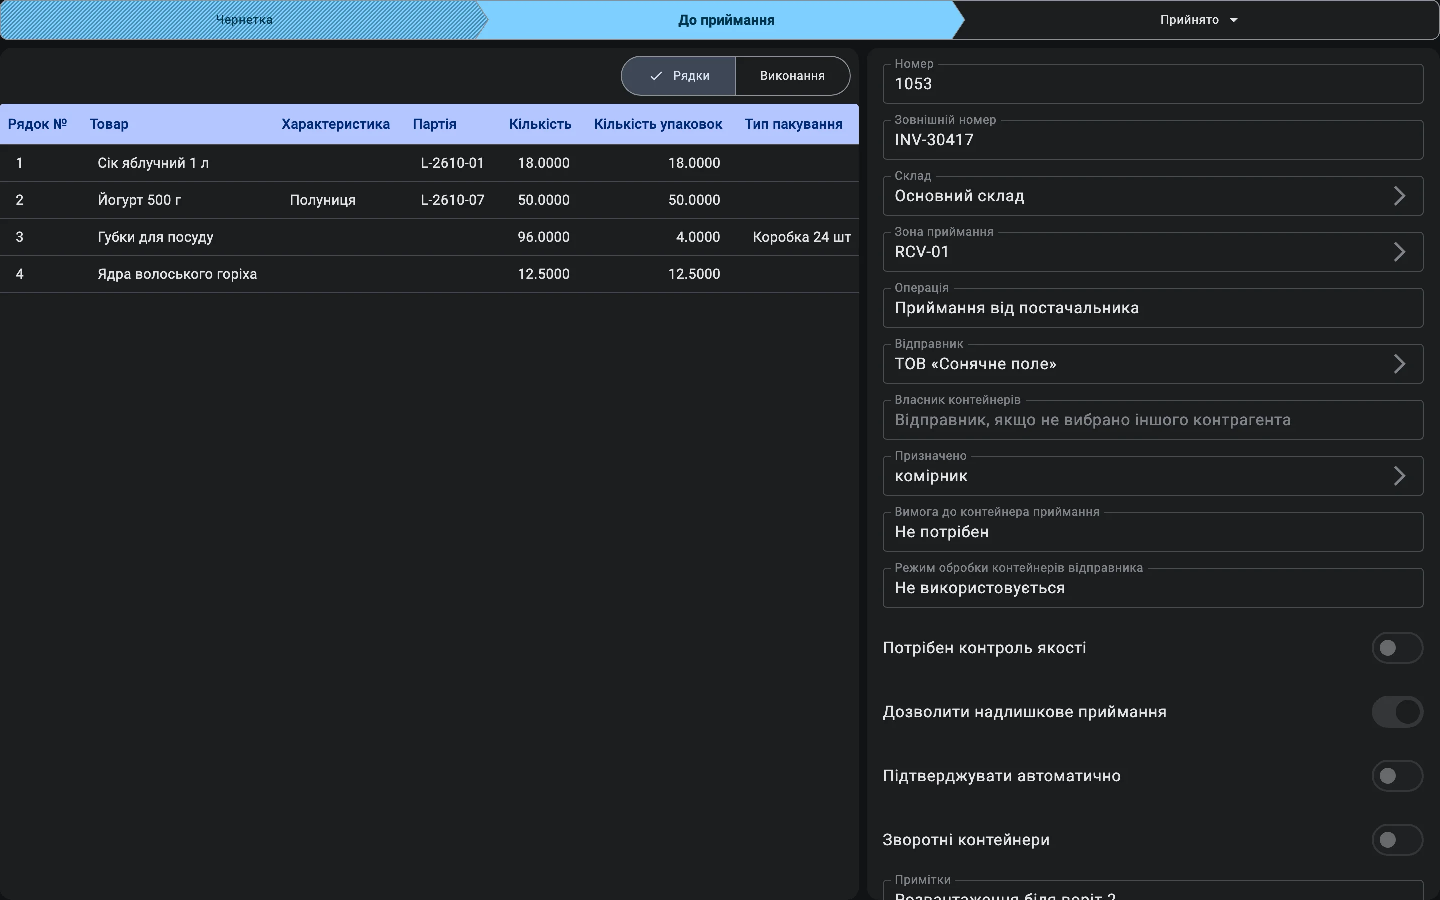Click batch cell L-2610-07

pos(453,200)
